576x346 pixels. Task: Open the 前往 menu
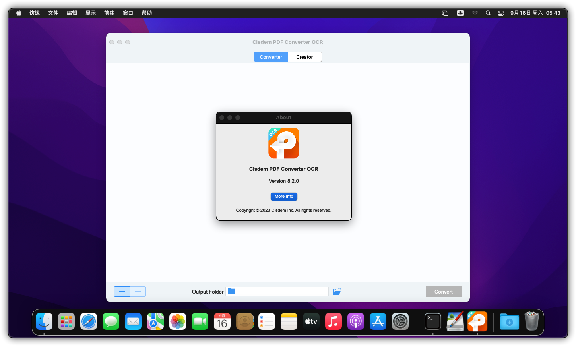(x=109, y=13)
